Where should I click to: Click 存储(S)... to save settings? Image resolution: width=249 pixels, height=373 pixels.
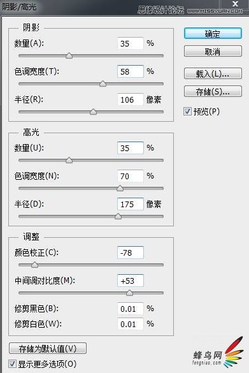(213, 91)
